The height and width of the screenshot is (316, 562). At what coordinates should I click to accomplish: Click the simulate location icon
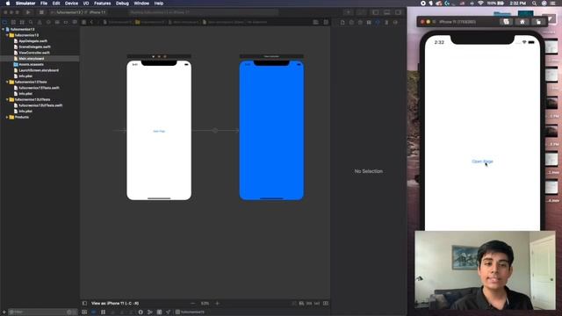[x=168, y=312]
